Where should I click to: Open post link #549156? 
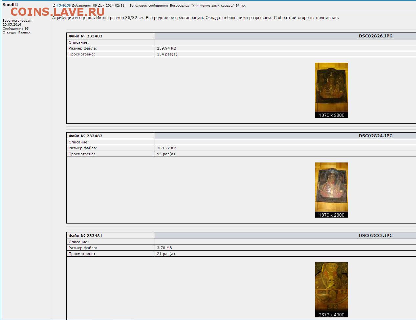pos(63,6)
